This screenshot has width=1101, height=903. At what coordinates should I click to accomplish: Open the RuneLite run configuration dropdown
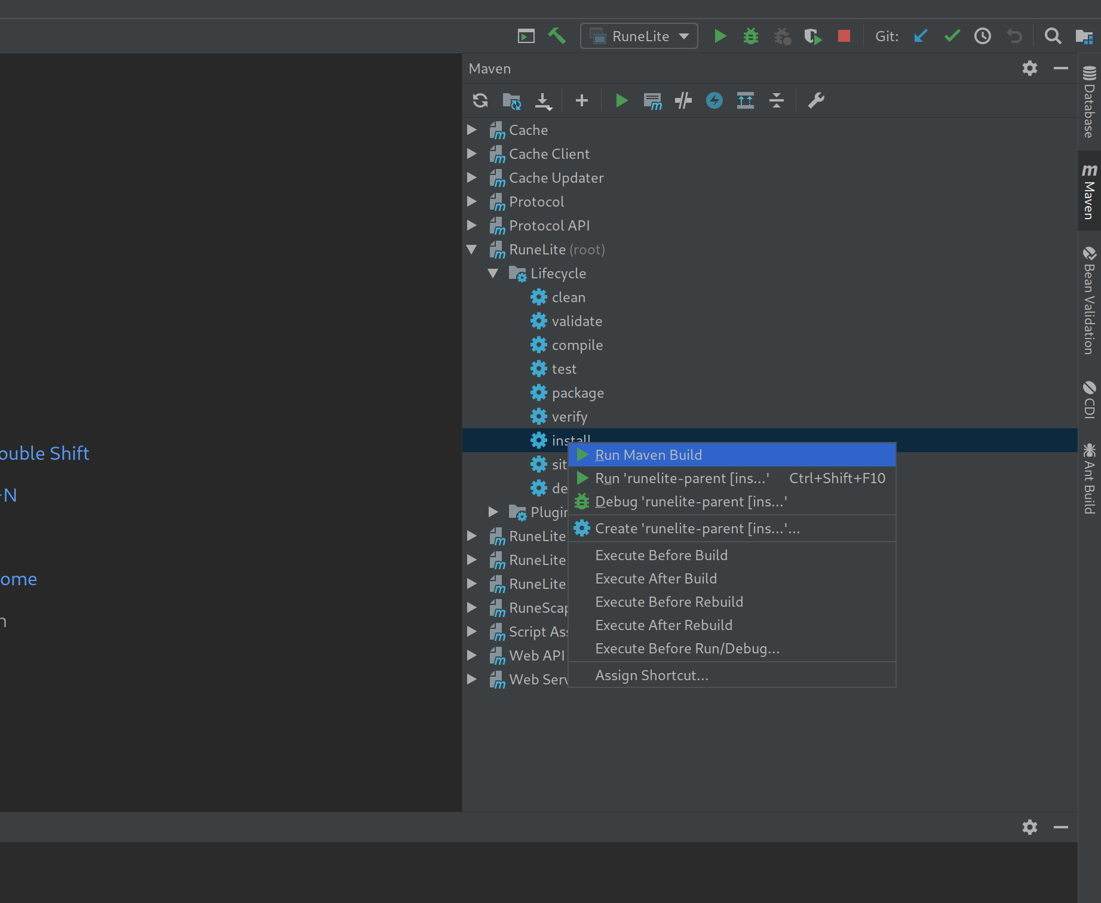[639, 36]
